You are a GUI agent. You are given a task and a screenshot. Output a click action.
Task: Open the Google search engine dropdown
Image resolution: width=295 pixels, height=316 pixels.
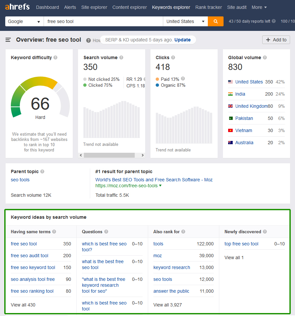(24, 21)
